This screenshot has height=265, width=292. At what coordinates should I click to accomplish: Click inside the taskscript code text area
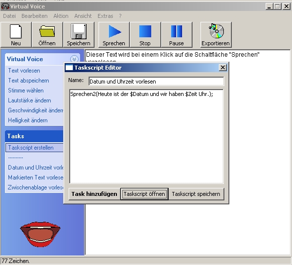tap(146, 136)
